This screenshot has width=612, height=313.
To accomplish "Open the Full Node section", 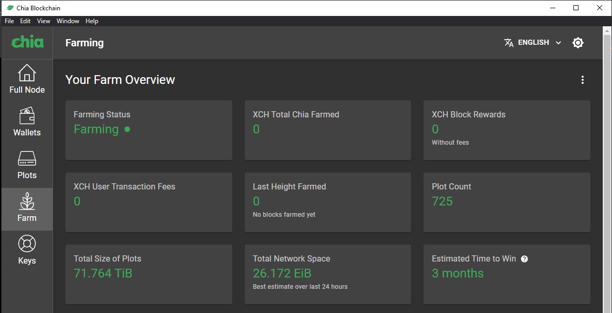I will pos(27,79).
